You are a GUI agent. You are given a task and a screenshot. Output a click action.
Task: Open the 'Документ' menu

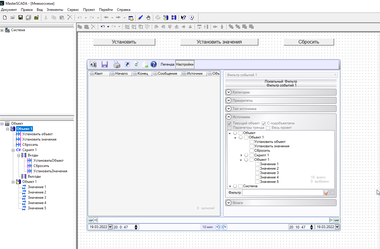[x=9, y=10]
